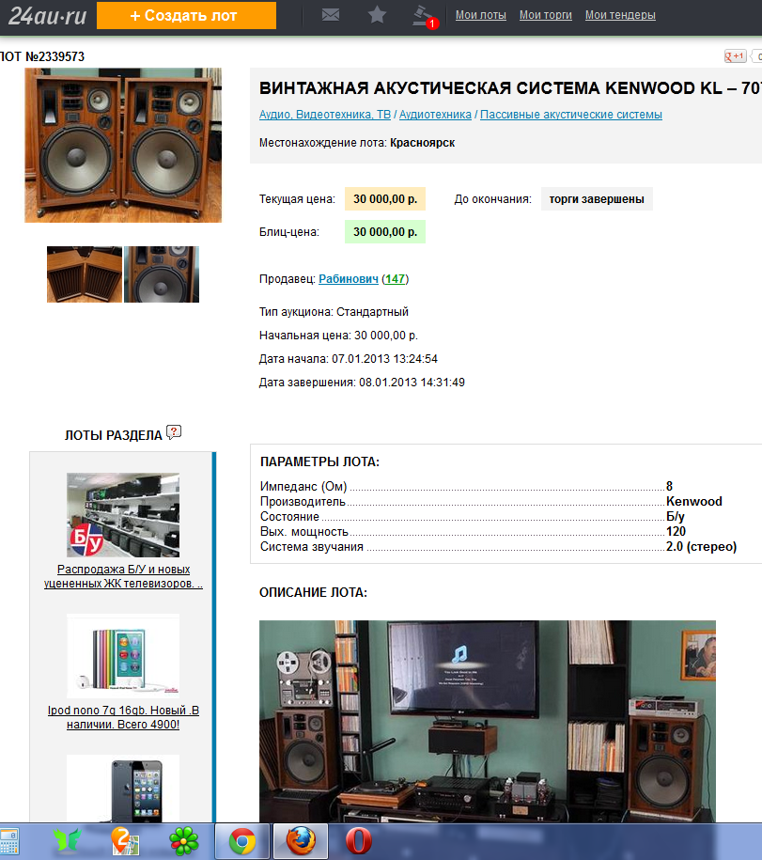Screen dimensions: 762x860
Task: Open Opera browser in taskbar
Action: coord(359,841)
